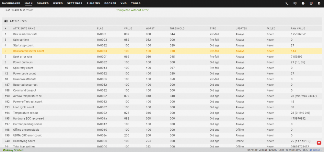Open the VMs tab
This screenshot has width=324, height=152.
pyautogui.click(x=123, y=3)
